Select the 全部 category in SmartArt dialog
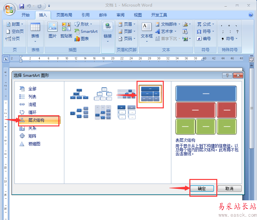 [32, 89]
